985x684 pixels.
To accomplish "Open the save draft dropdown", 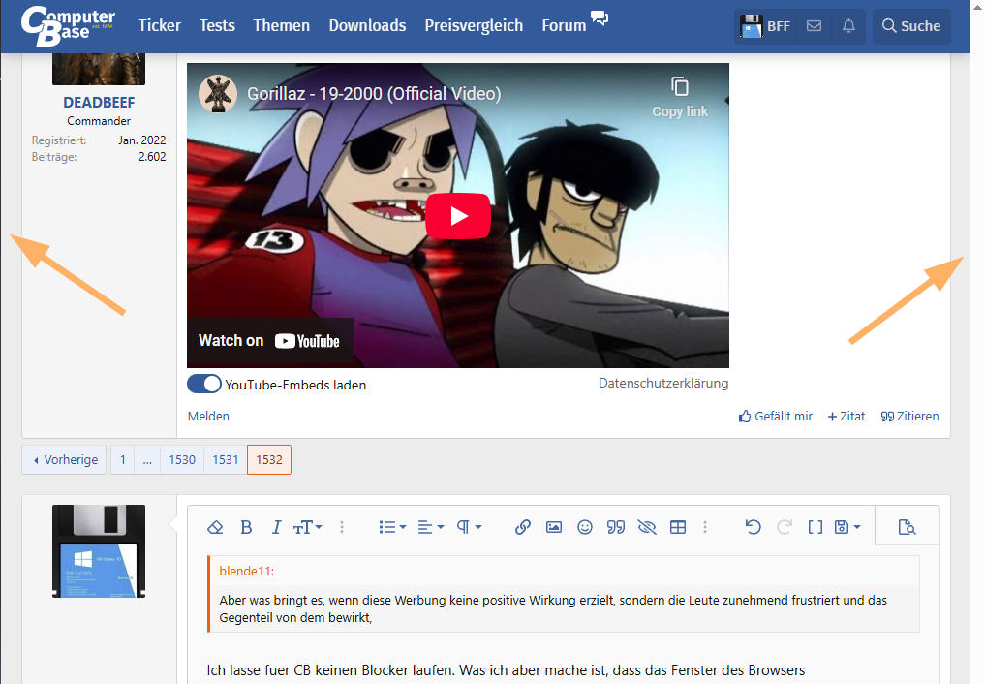I will click(x=846, y=528).
